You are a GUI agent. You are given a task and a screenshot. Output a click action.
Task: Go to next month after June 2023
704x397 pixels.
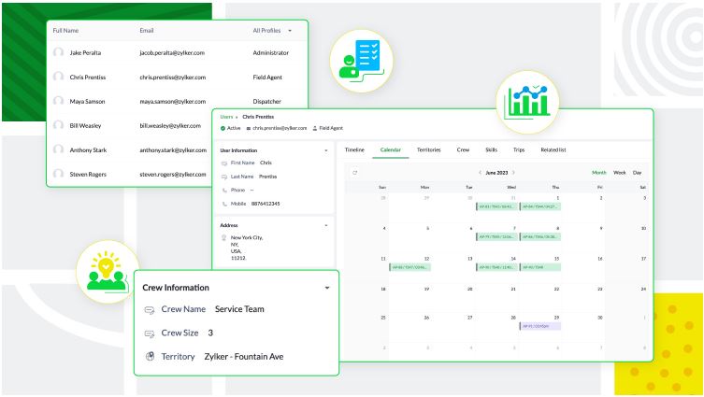[513, 173]
